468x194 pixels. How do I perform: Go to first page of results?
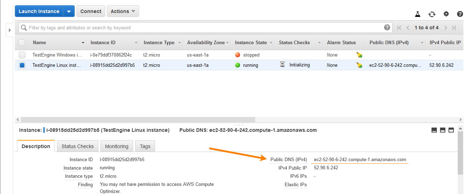click(x=399, y=28)
